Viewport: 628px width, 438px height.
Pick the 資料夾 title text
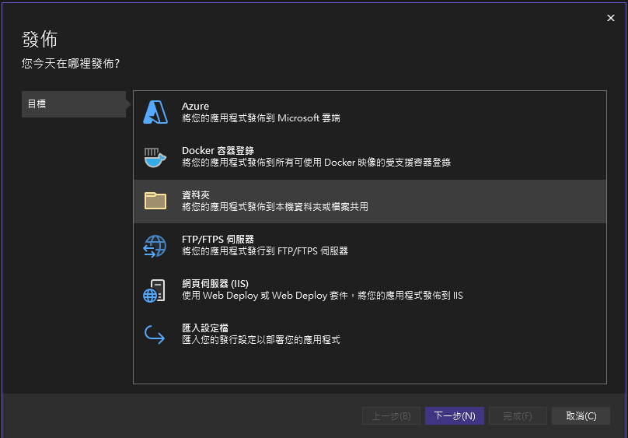pos(196,195)
